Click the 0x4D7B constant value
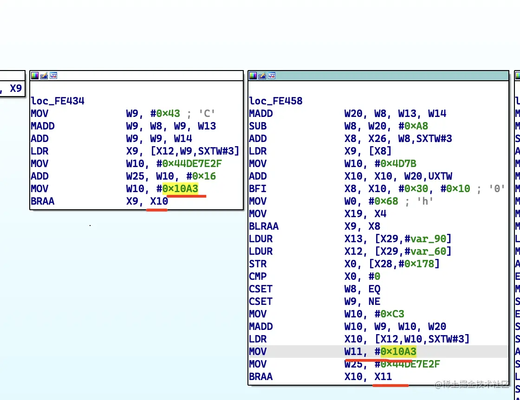Viewport: 520px width, 400px height. click(x=398, y=164)
